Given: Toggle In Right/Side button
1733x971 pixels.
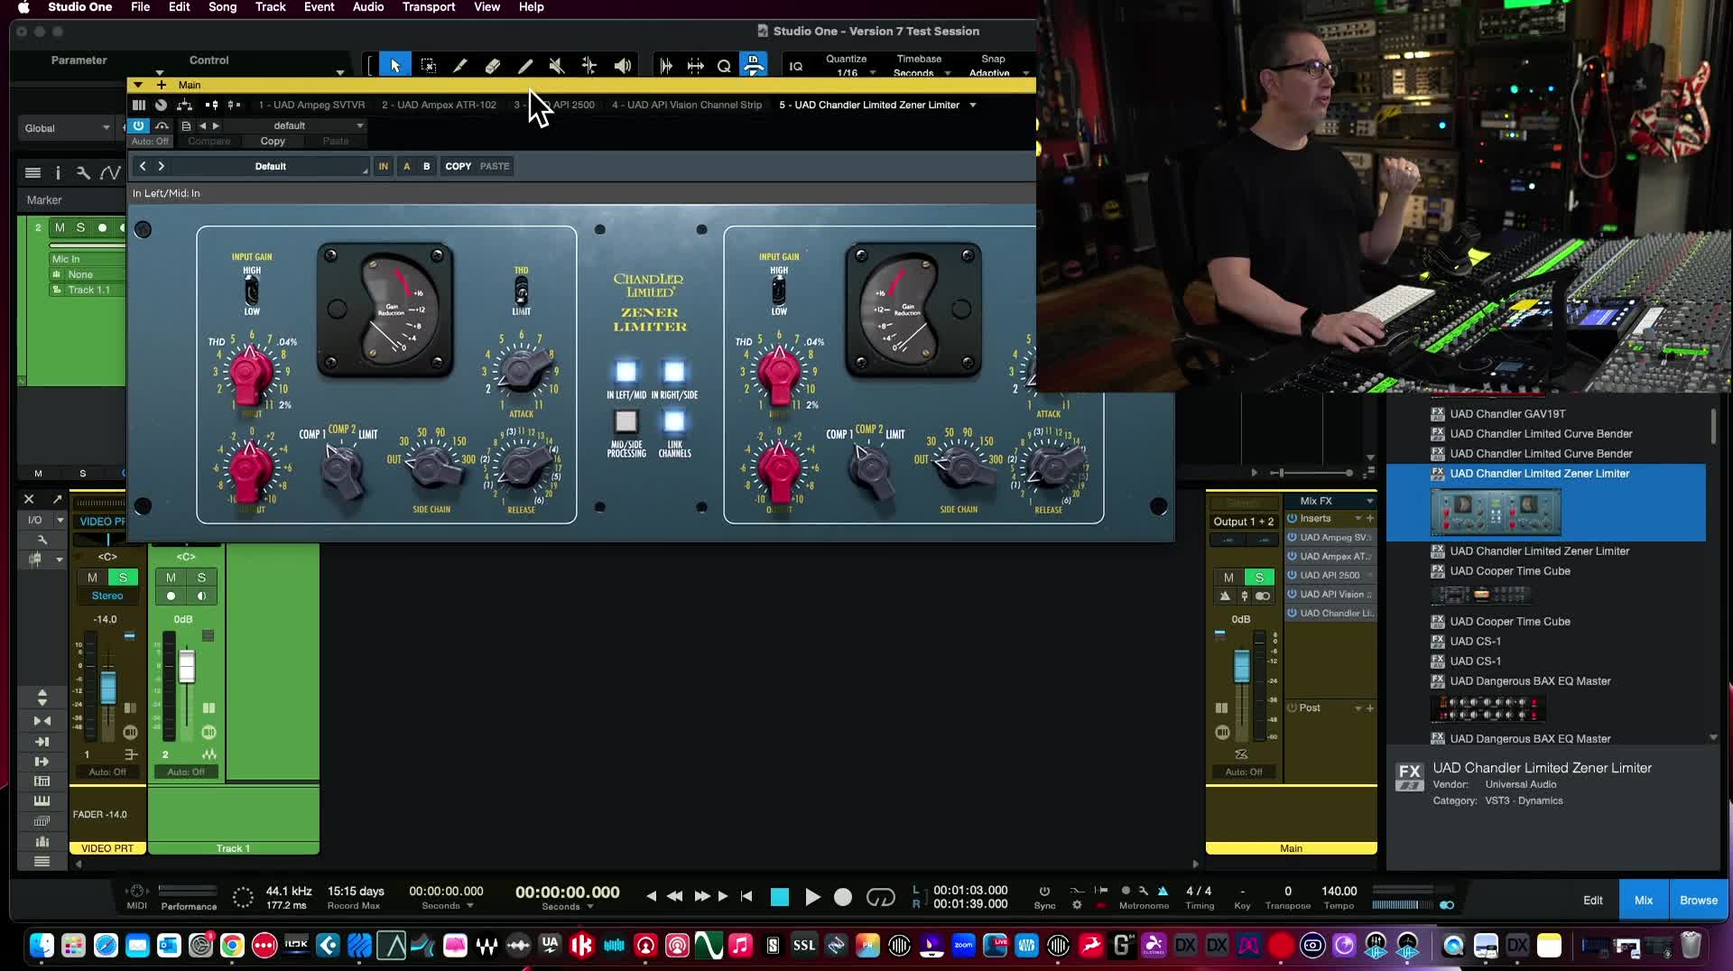Looking at the screenshot, I should pos(674,372).
